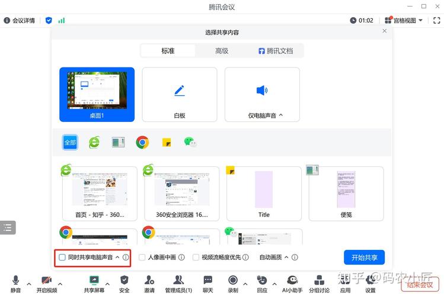Screen dimensions: 444x296
Task: Select the 全部 filter
Action: point(70,142)
